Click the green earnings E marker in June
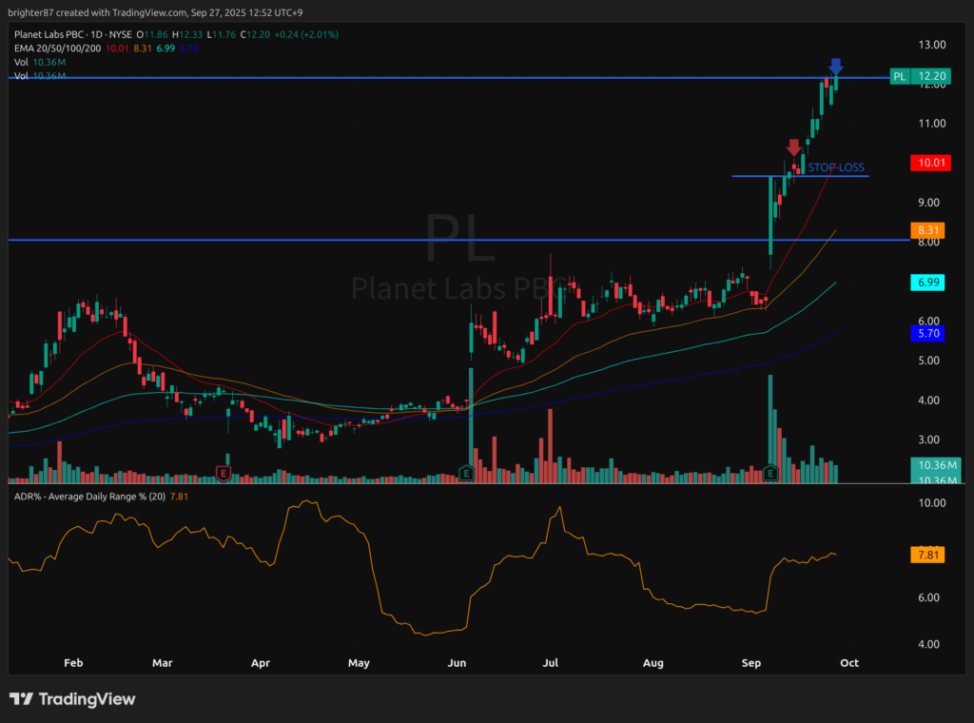Viewport: 974px width, 723px height. tap(466, 474)
